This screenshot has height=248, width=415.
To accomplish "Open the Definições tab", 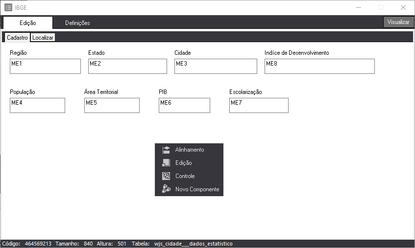I will pyautogui.click(x=77, y=23).
